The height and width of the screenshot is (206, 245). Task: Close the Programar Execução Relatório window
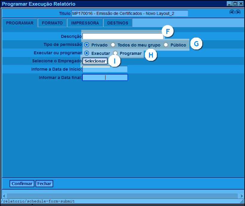pyautogui.click(x=241, y=4)
